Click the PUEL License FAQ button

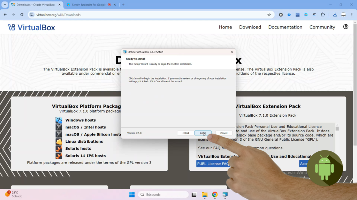click(213, 164)
